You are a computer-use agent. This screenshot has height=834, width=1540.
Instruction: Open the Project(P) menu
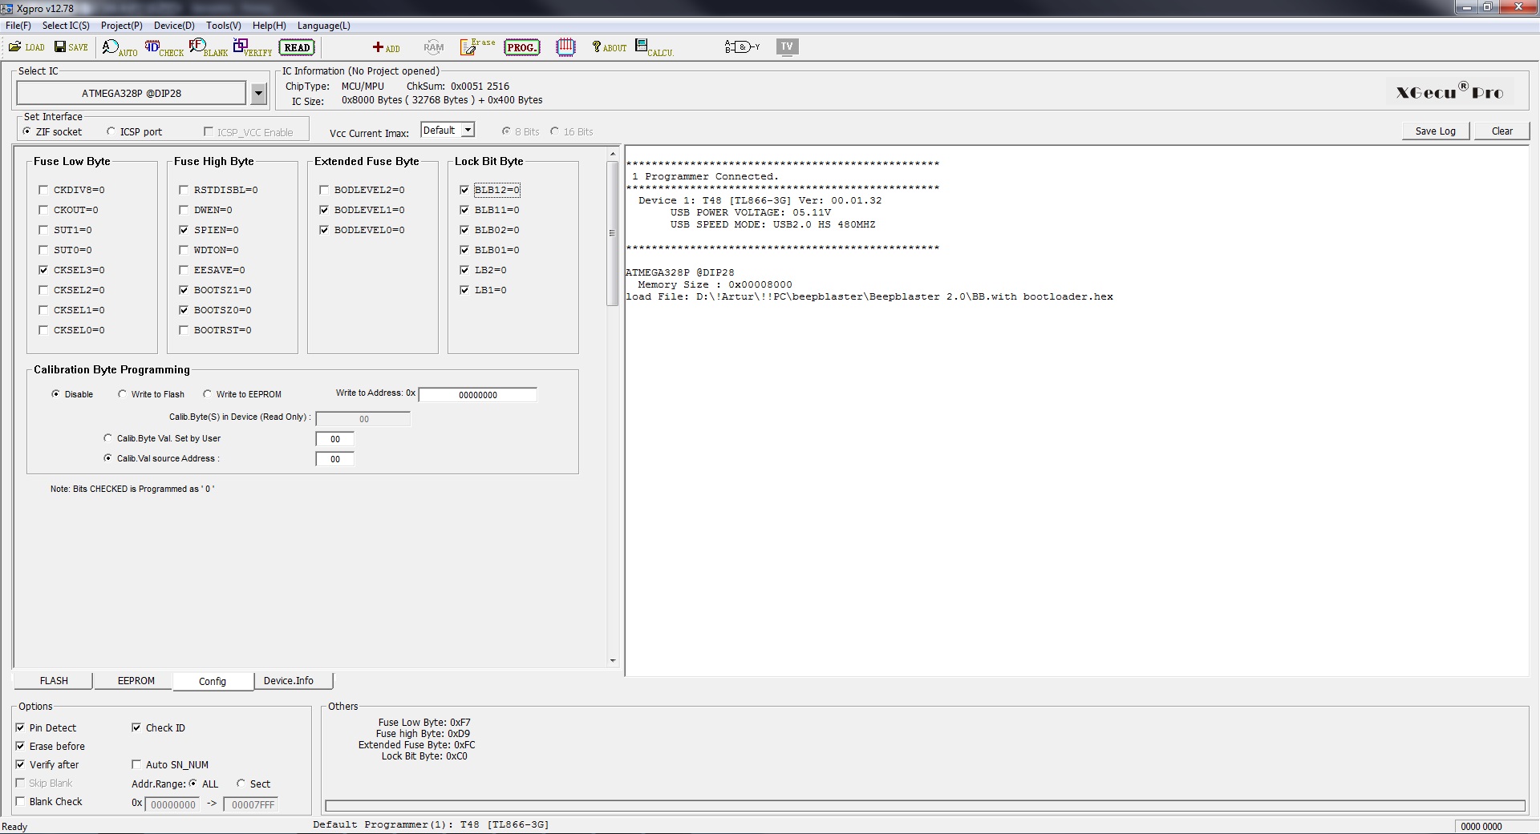(x=122, y=26)
